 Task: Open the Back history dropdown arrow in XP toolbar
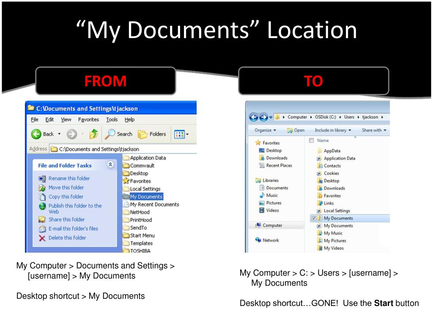click(x=59, y=134)
